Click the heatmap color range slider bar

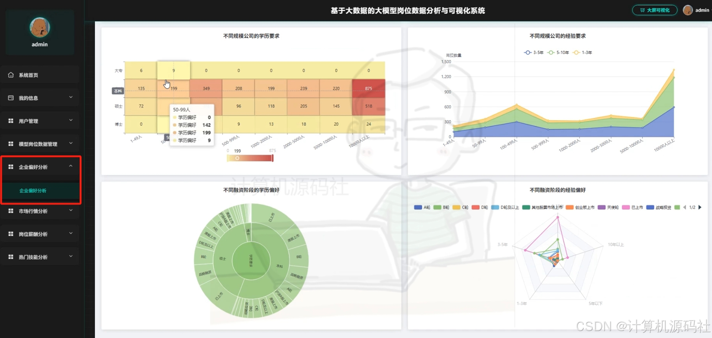[x=250, y=158]
